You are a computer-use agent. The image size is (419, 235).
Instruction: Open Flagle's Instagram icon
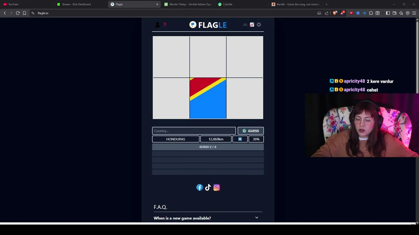point(216,187)
